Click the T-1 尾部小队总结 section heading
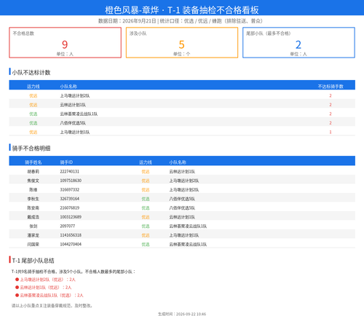 pos(33,261)
